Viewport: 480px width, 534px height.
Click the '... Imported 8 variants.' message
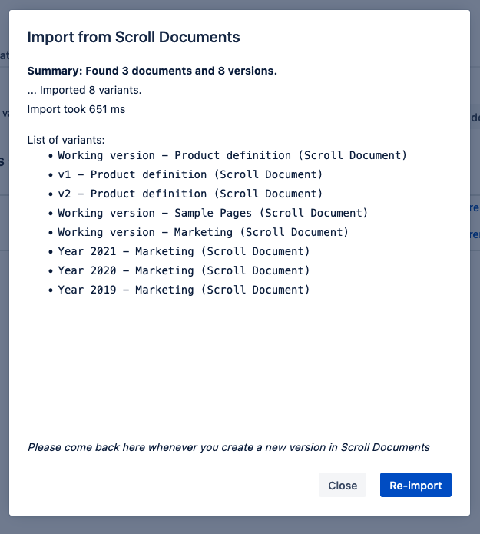tap(84, 90)
